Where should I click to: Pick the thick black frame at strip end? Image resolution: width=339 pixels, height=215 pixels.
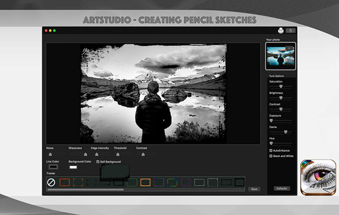(240, 182)
